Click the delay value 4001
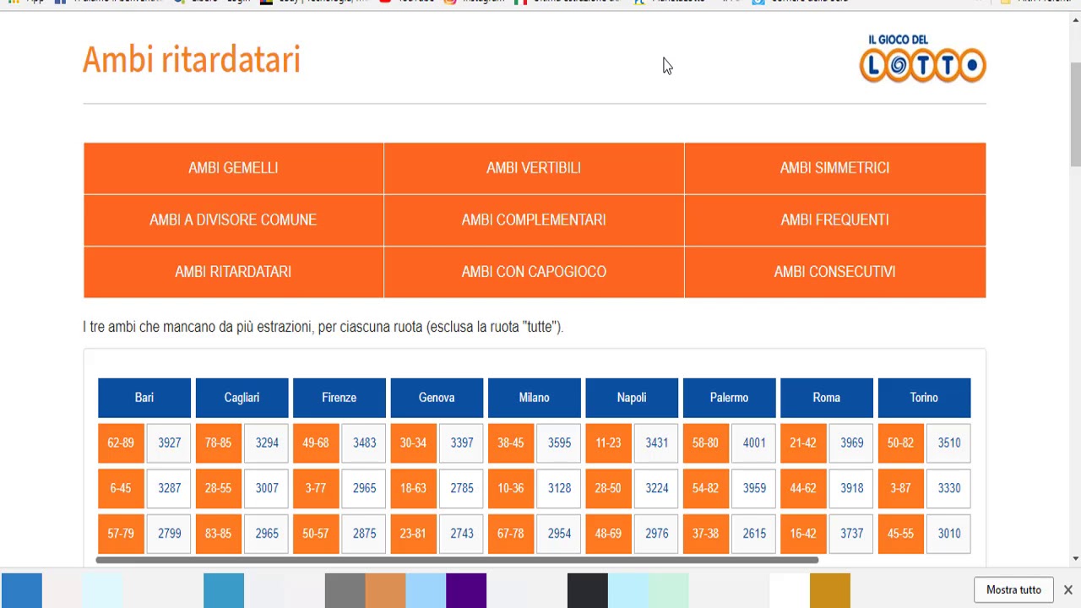This screenshot has height=608, width=1081. (x=754, y=443)
